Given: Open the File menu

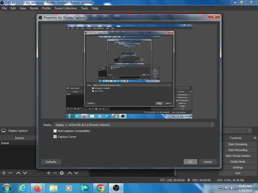Looking at the screenshot, I should [4, 8].
